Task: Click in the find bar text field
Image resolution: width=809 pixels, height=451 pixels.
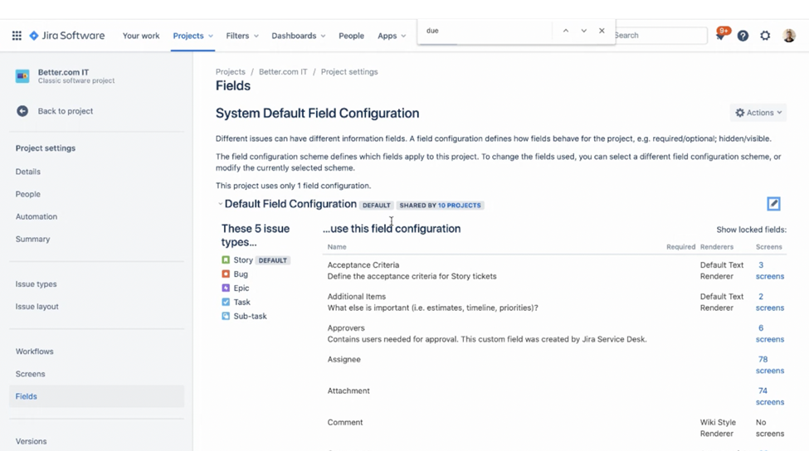Action: [x=485, y=31]
